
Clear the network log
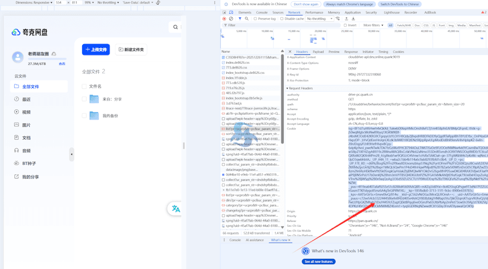[232, 19]
